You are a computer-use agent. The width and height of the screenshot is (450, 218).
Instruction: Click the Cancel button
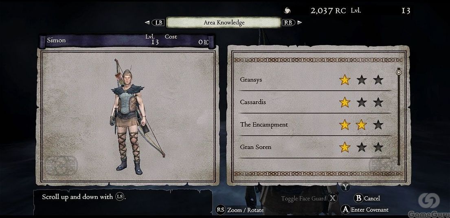pos(367,198)
